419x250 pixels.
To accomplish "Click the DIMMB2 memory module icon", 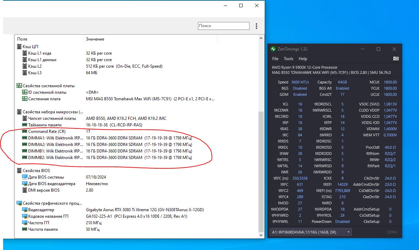I will point(25,158).
